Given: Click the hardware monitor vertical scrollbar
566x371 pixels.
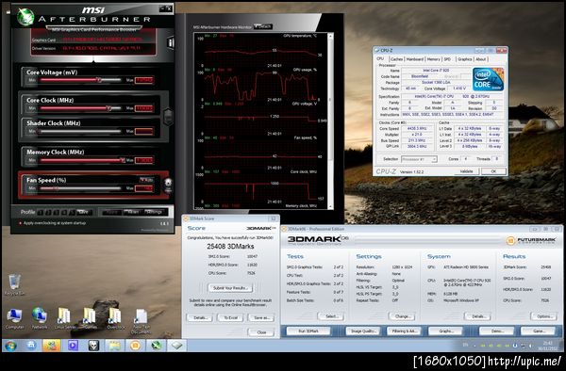Looking at the screenshot, I should (330, 121).
